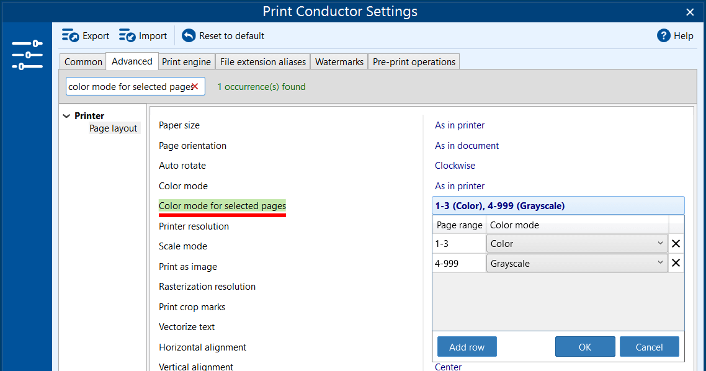
Task: Click the Add row button
Action: tap(467, 347)
